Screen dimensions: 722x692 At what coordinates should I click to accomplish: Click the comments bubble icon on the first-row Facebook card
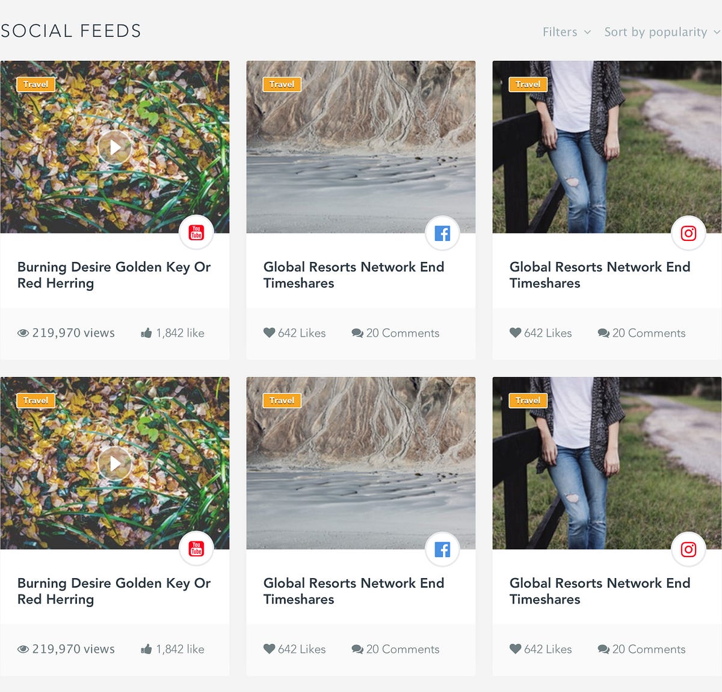click(357, 333)
